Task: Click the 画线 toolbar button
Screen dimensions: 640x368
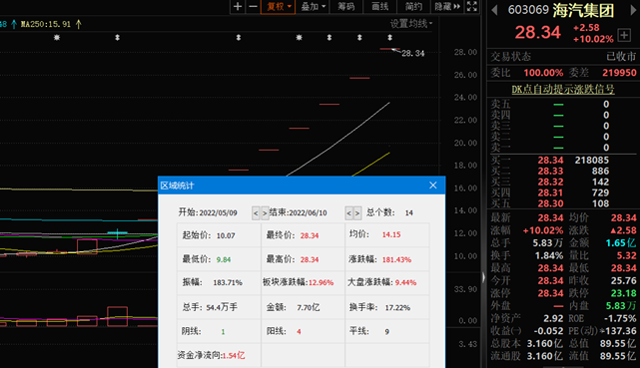Action: tap(379, 7)
